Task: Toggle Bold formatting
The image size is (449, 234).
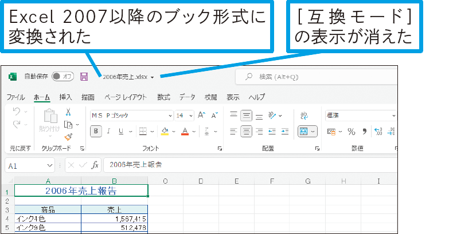Action: 96,131
